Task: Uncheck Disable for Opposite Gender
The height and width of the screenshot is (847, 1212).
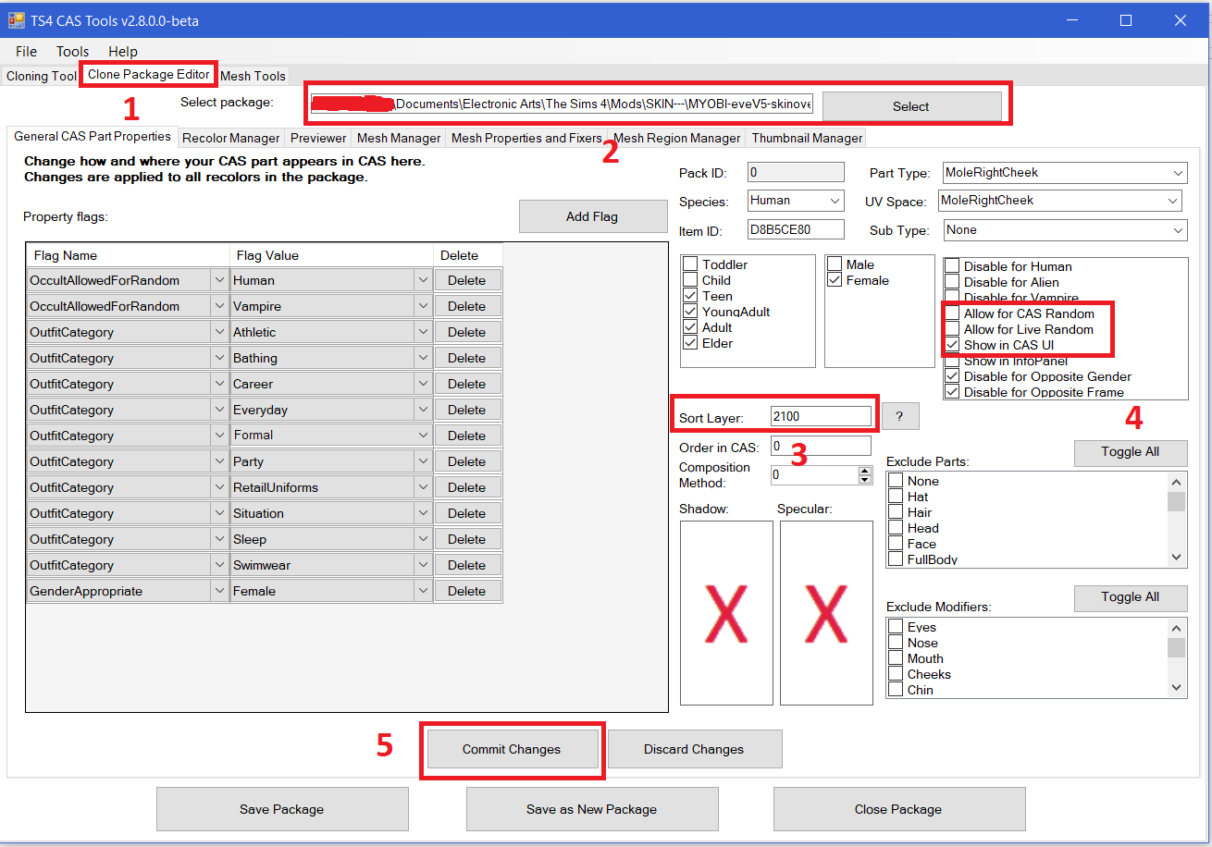Action: pyautogui.click(x=952, y=376)
